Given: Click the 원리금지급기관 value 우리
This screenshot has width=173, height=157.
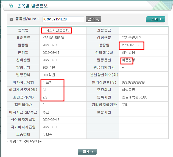Looking at the screenshot, I should (125, 105).
